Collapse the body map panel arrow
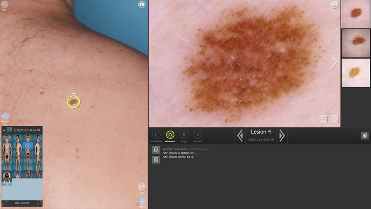 (4, 130)
